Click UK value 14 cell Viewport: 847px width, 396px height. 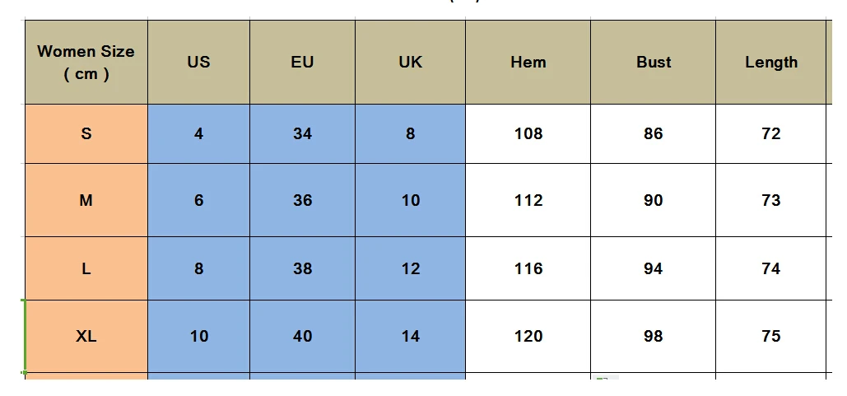point(410,336)
